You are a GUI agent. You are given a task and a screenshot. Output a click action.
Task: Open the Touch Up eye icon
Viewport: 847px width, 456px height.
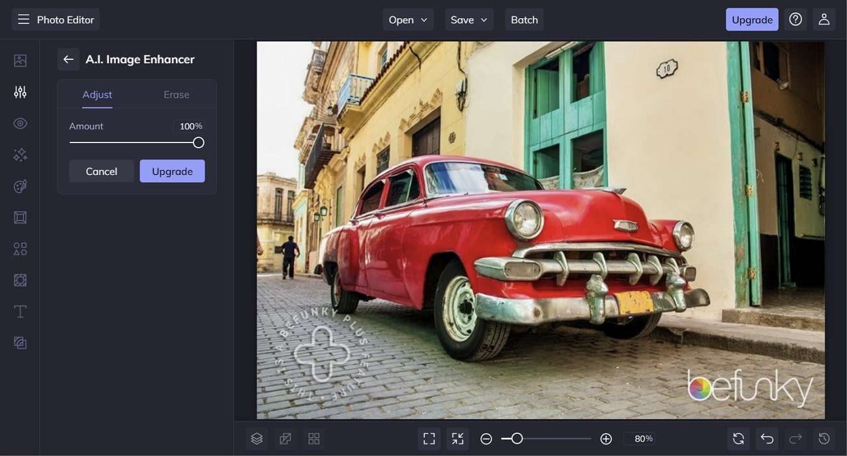point(20,124)
